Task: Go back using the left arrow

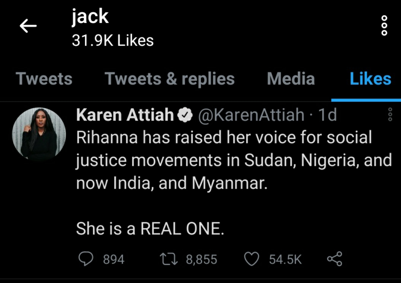Action: pos(28,26)
